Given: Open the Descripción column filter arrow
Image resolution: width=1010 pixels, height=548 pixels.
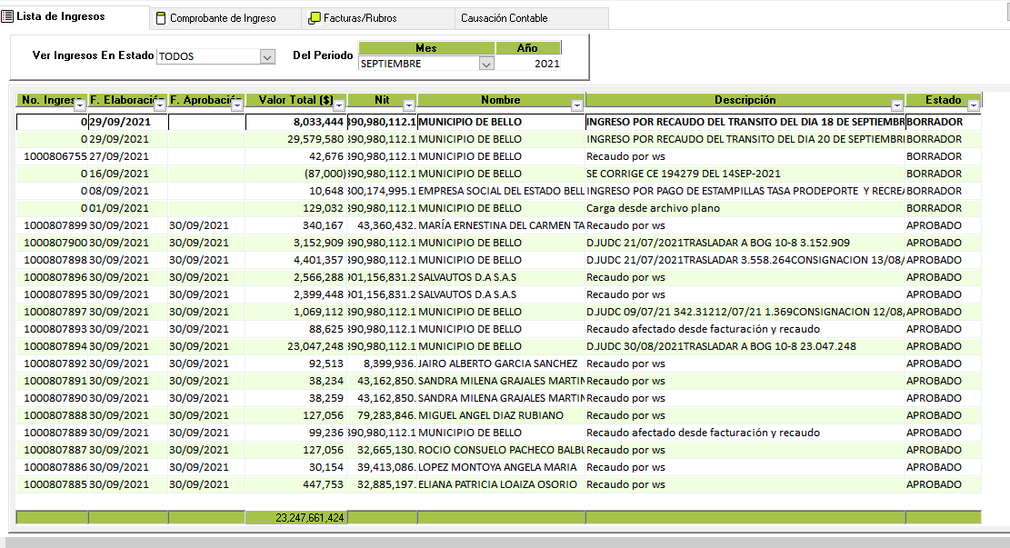Looking at the screenshot, I should click(896, 105).
